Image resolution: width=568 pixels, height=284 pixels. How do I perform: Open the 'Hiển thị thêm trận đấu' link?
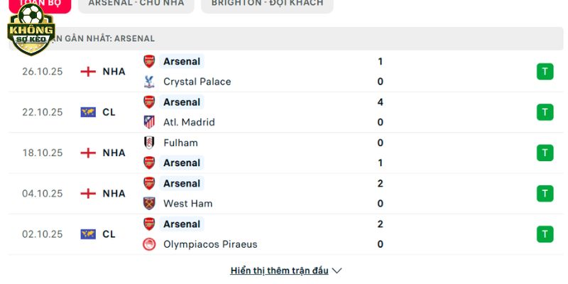click(x=279, y=271)
